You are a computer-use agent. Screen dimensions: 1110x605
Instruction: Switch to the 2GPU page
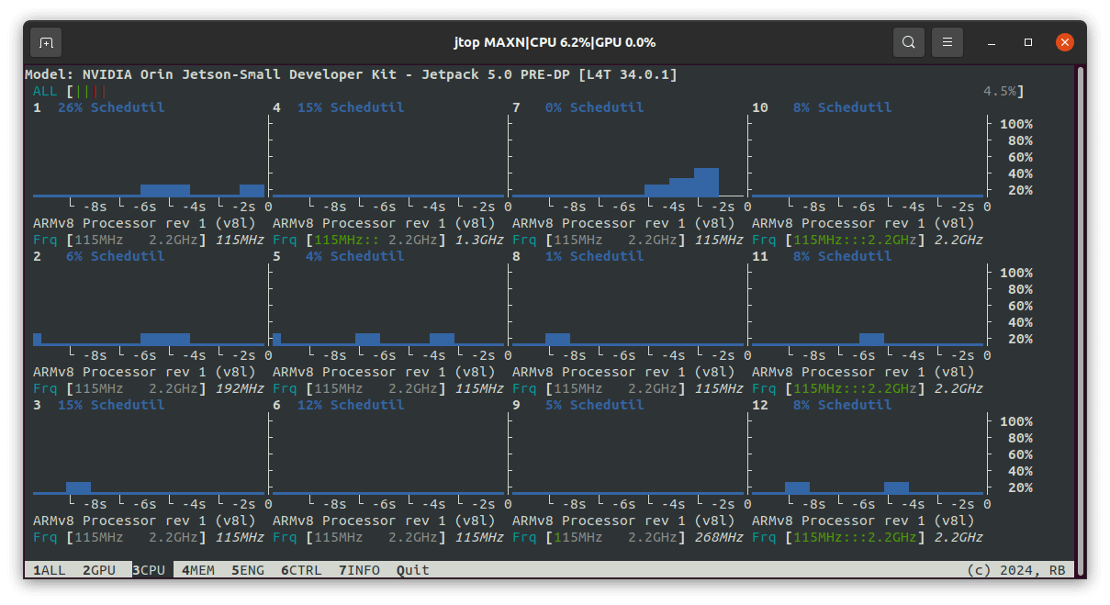tap(99, 570)
